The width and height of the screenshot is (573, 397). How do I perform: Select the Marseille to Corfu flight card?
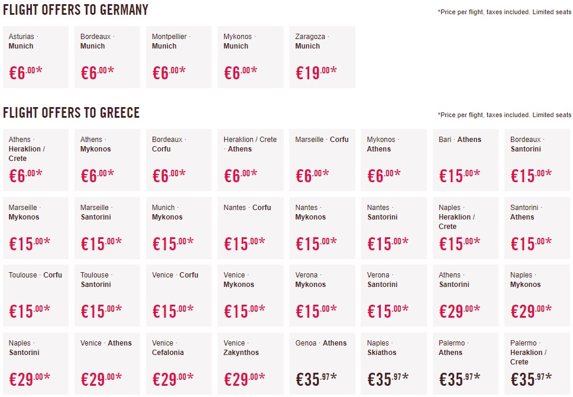pyautogui.click(x=322, y=160)
